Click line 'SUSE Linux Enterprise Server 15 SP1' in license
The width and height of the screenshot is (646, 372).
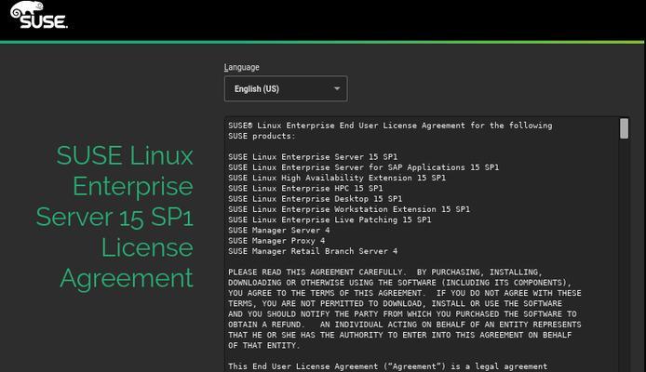tap(313, 157)
